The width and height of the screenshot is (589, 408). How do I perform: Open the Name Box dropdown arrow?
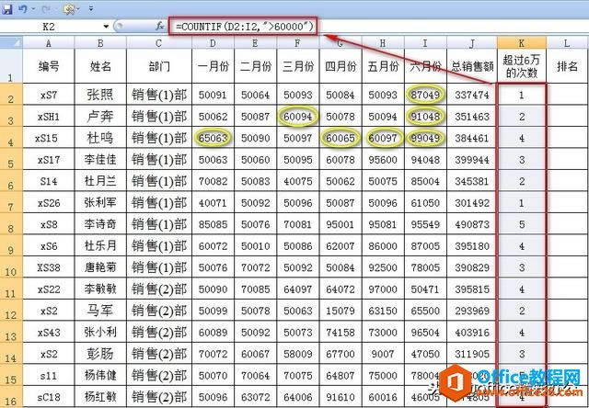coord(107,27)
